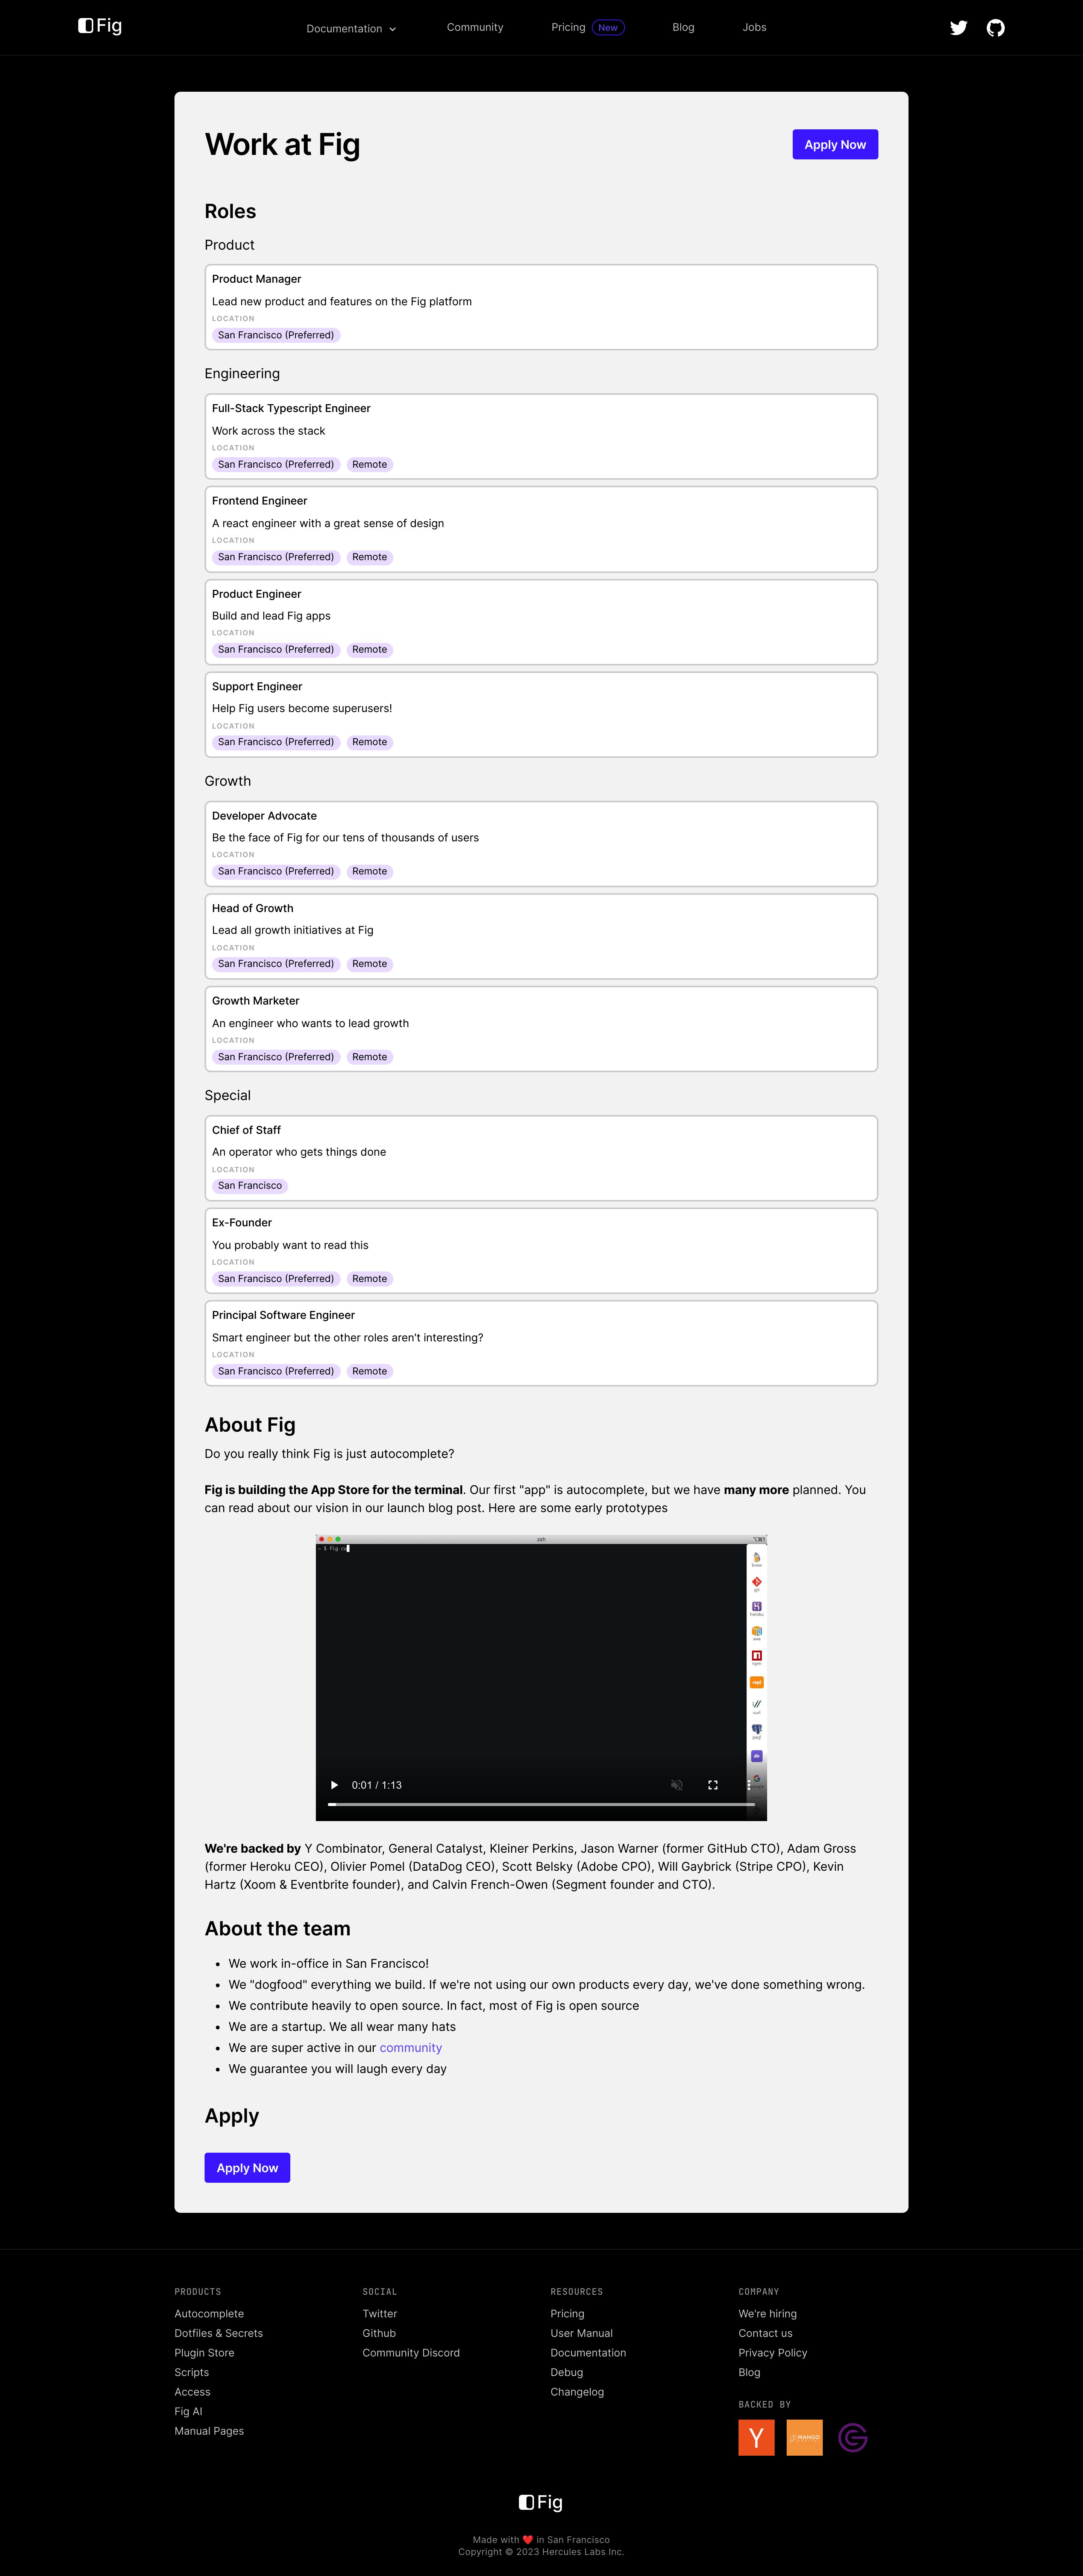Open video options three-dot menu
This screenshot has height=2576, width=1083.
point(749,1785)
